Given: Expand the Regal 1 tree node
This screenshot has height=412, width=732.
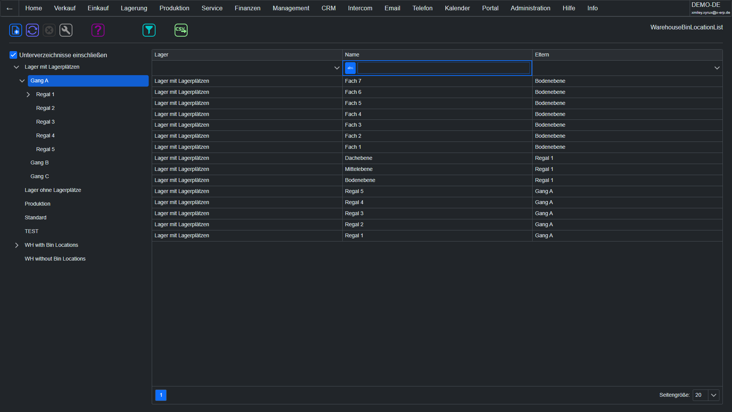Looking at the screenshot, I should (x=28, y=95).
